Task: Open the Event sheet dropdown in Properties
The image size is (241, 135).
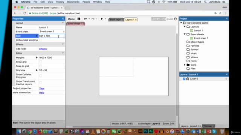Action: pos(52,31)
